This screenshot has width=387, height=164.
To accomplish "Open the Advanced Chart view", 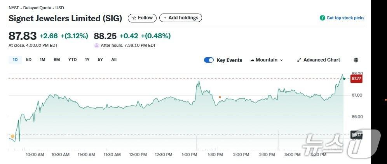I will (318, 60).
